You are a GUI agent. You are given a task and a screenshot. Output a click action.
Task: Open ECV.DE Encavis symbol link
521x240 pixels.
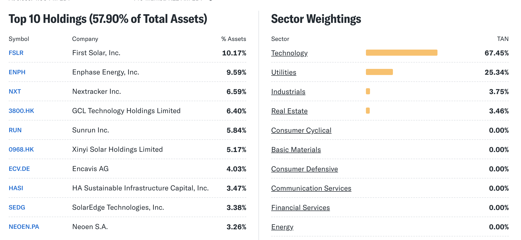pos(19,169)
